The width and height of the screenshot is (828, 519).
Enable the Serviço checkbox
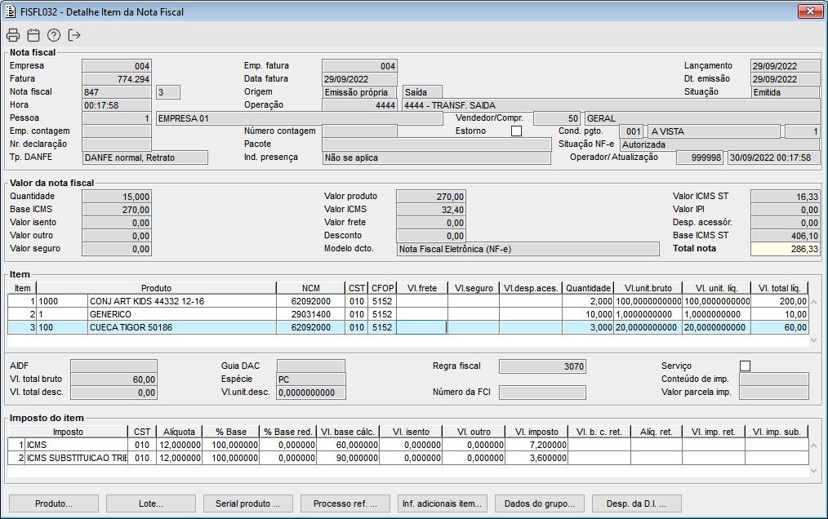coord(745,366)
